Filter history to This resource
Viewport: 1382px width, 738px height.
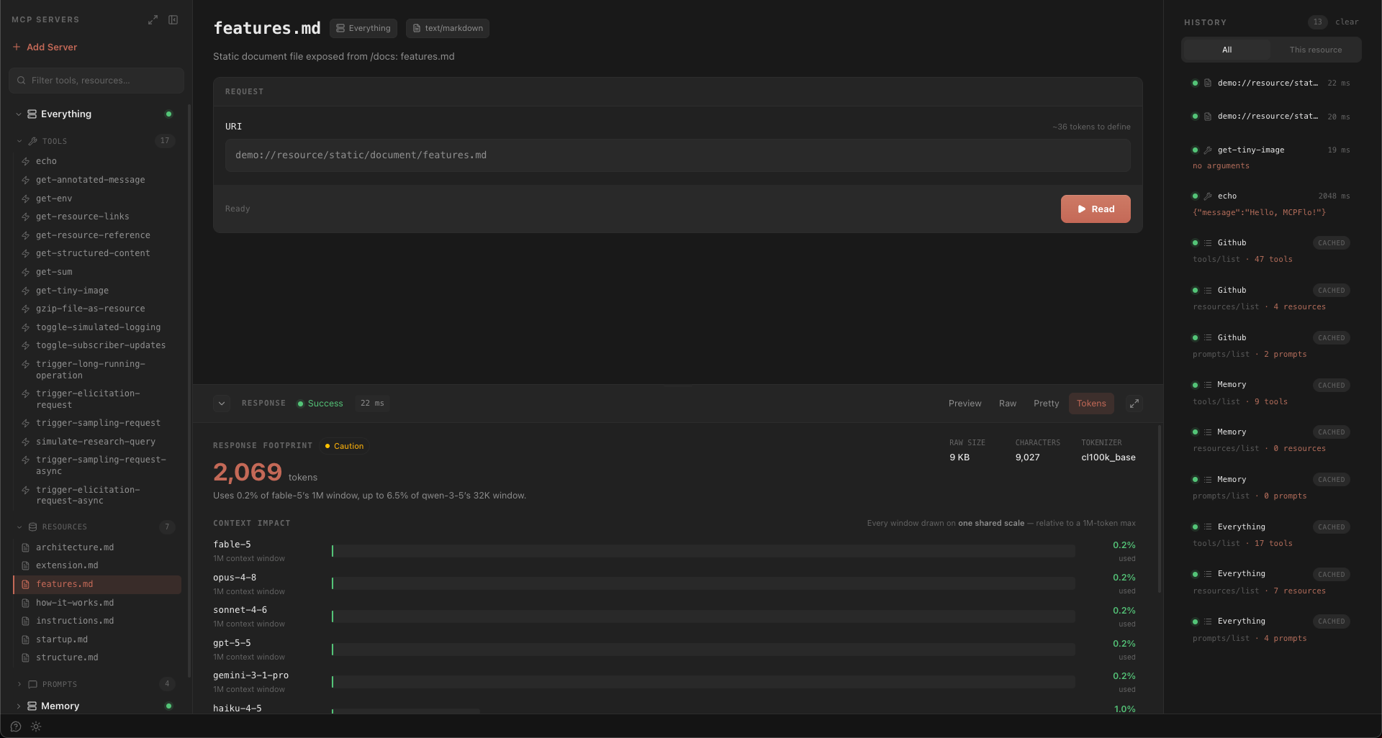(1315, 50)
